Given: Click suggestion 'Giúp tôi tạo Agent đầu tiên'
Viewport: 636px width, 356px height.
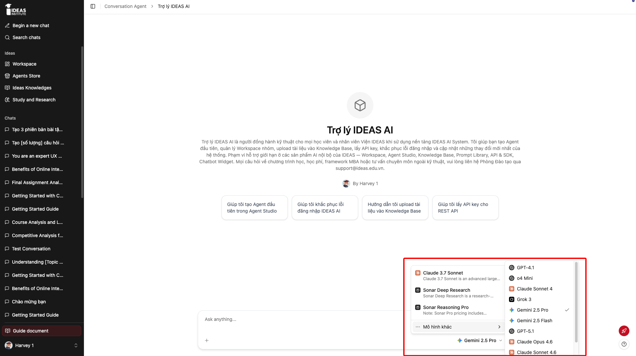Looking at the screenshot, I should point(254,208).
